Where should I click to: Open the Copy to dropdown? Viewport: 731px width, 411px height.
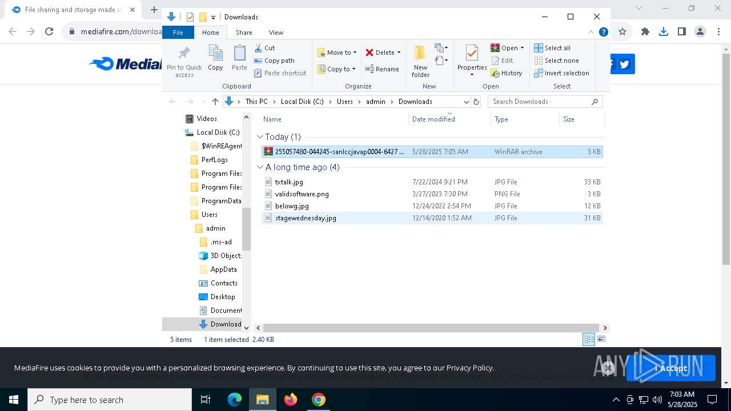click(x=337, y=69)
